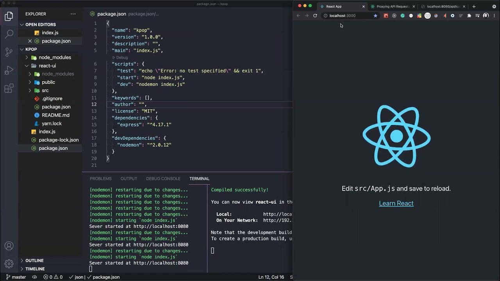Bookmark this page with star icon
500x281 pixels.
click(x=375, y=16)
